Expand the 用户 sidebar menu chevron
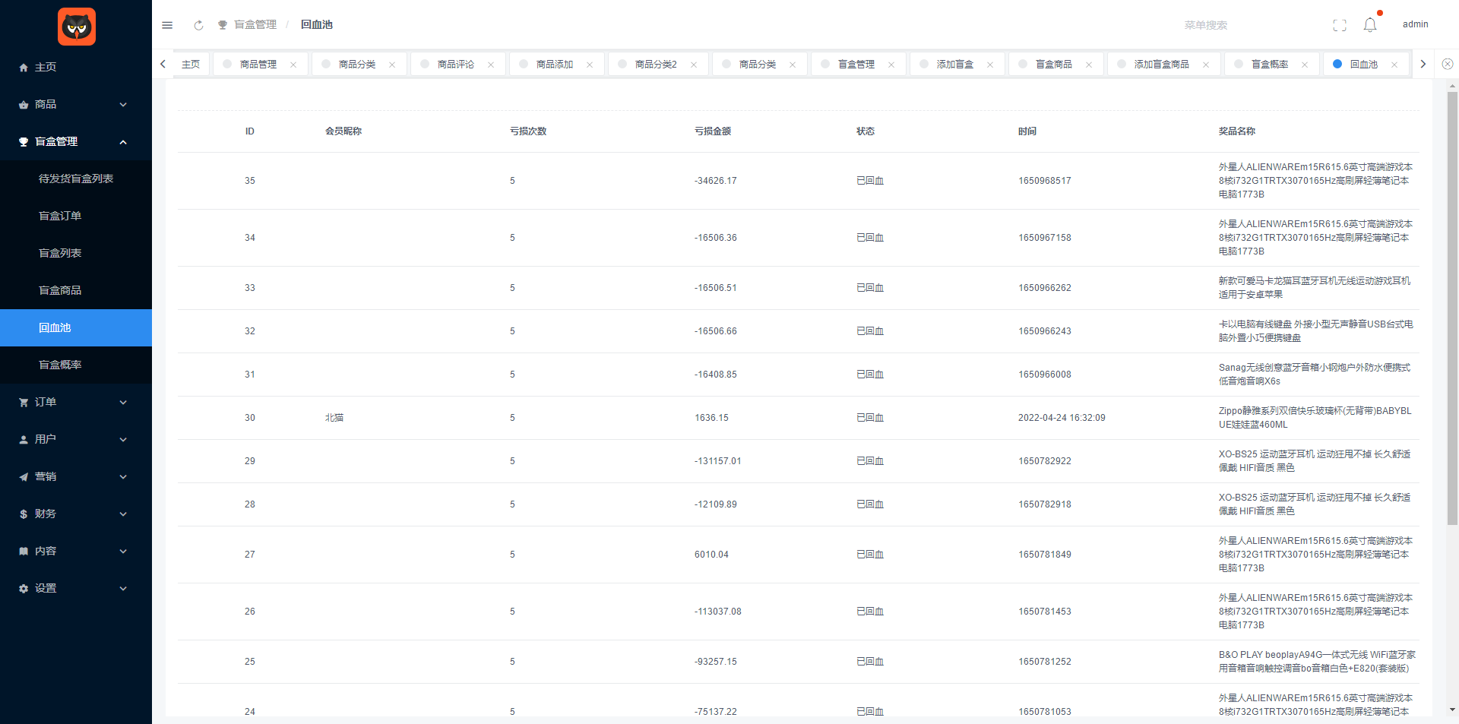1459x724 pixels. pos(123,440)
